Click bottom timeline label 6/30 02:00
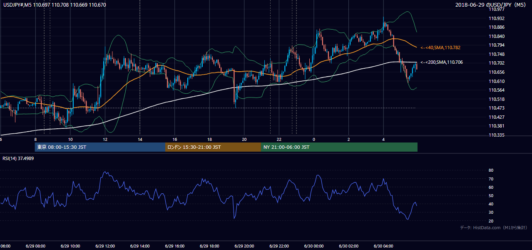Image resolution: width=532 pixels, height=250 pixels. pyautogui.click(x=349, y=246)
